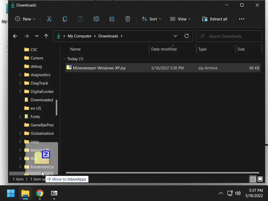This screenshot has width=268, height=201.
Task: Expand the DiagTrack folder tree
Action: pos(20,83)
